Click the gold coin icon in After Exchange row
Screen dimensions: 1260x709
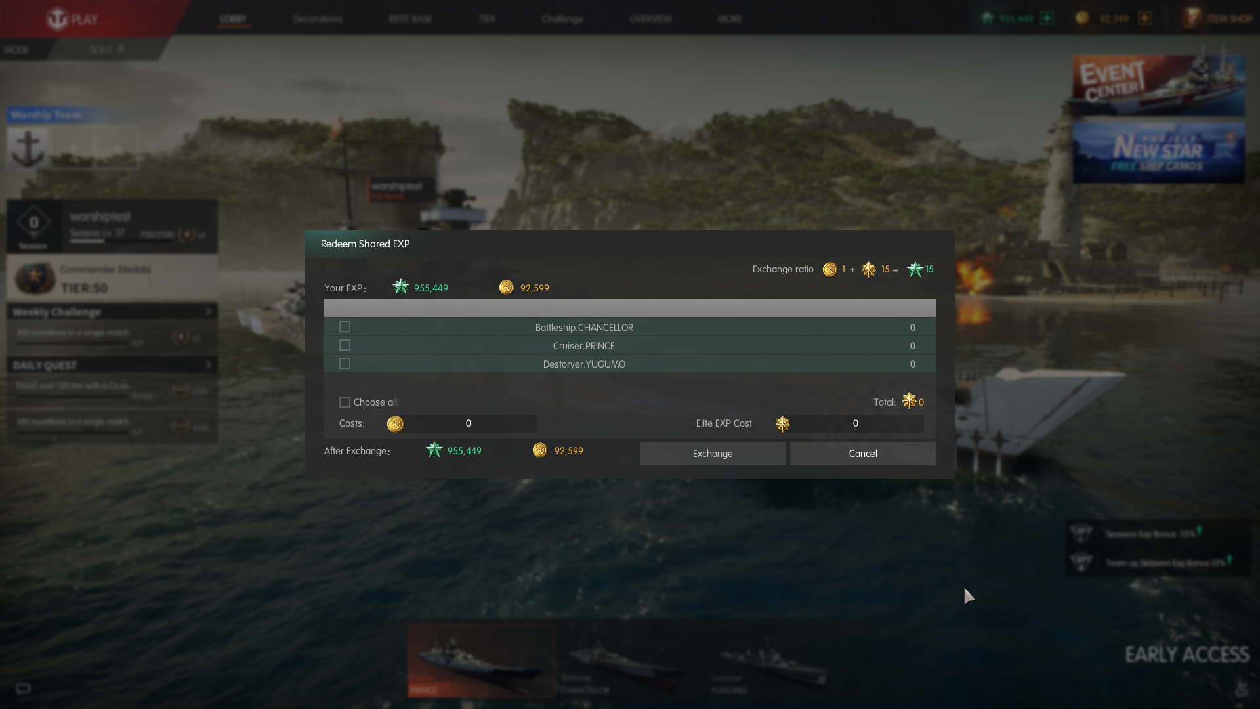click(539, 450)
